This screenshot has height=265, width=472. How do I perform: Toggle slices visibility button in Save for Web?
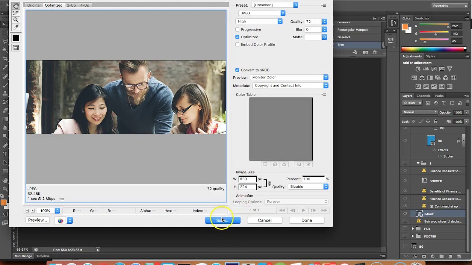[16, 48]
